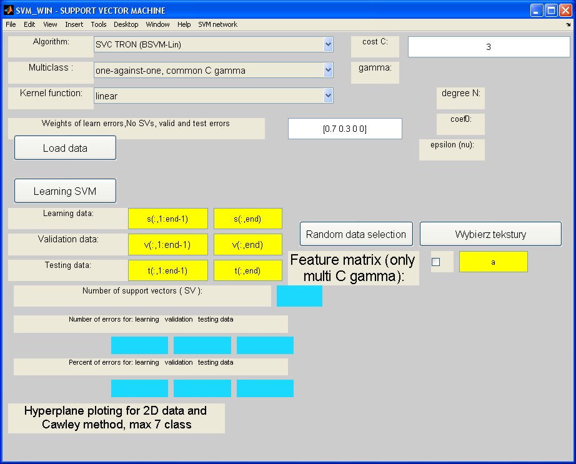This screenshot has height=464, width=576.
Task: Click the testing labels t(:,end) field
Action: 248,270
